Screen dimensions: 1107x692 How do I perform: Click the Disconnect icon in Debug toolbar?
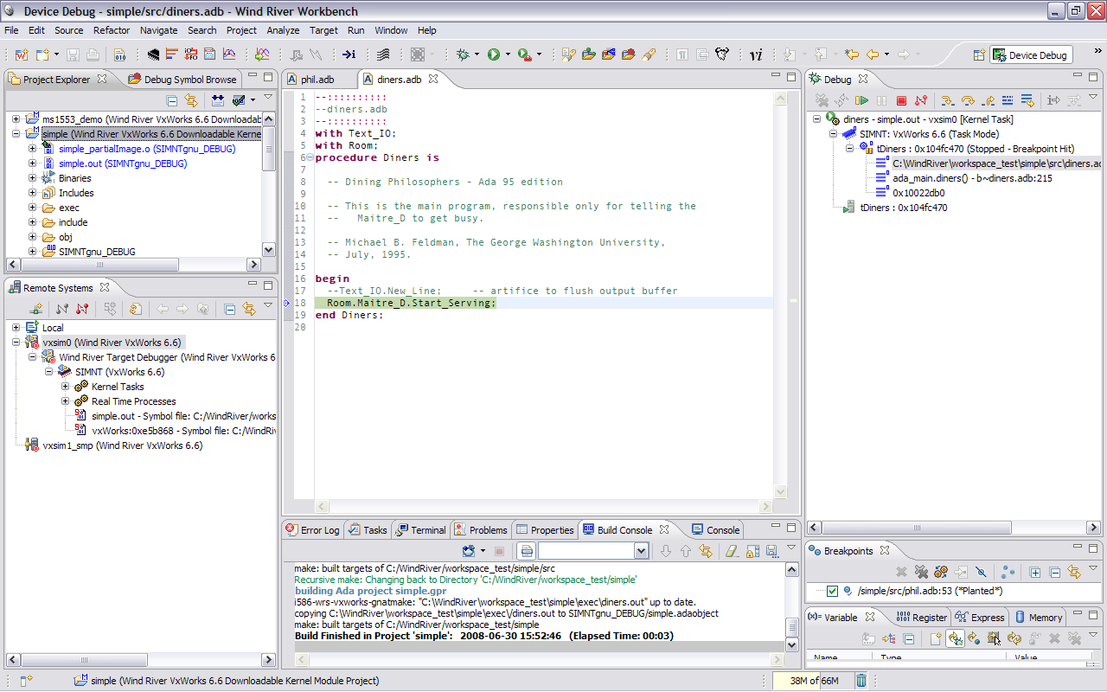click(921, 100)
